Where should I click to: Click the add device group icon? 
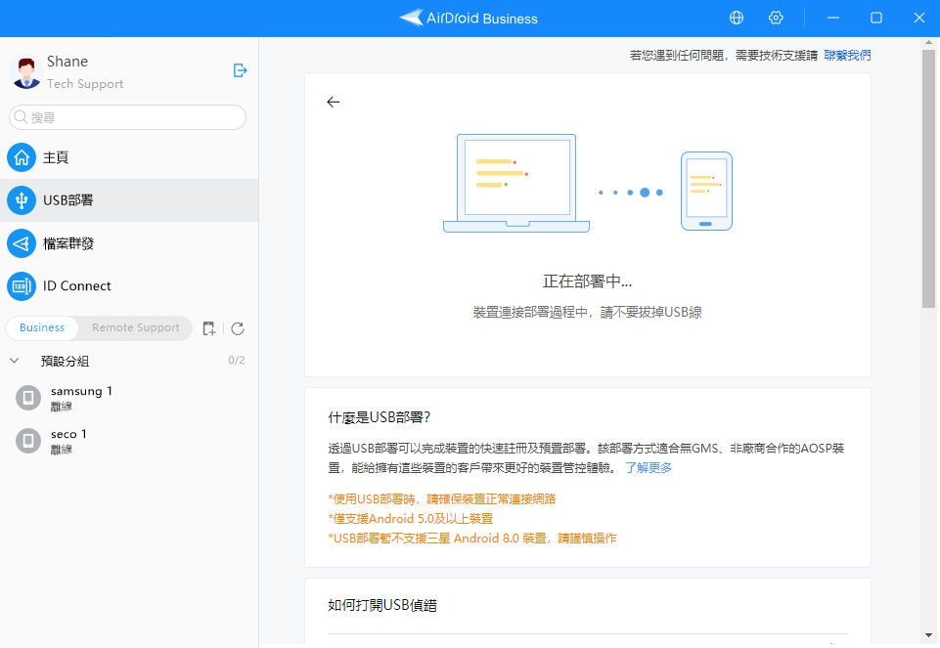pyautogui.click(x=208, y=328)
